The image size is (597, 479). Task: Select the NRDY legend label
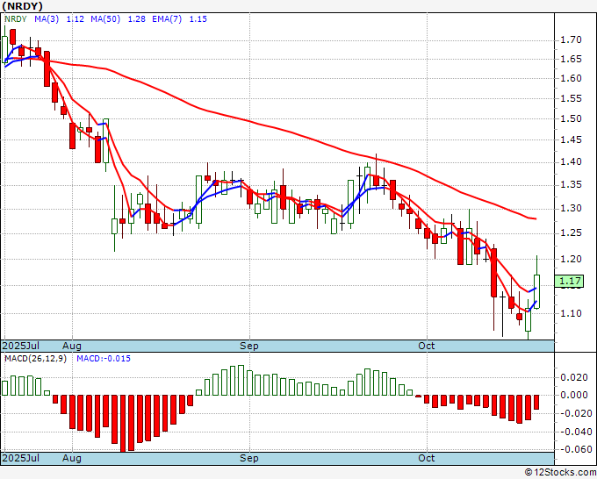16,19
